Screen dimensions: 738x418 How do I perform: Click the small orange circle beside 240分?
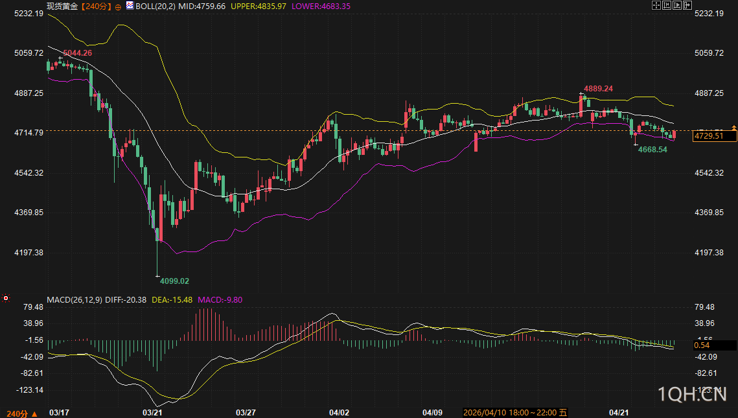119,6
